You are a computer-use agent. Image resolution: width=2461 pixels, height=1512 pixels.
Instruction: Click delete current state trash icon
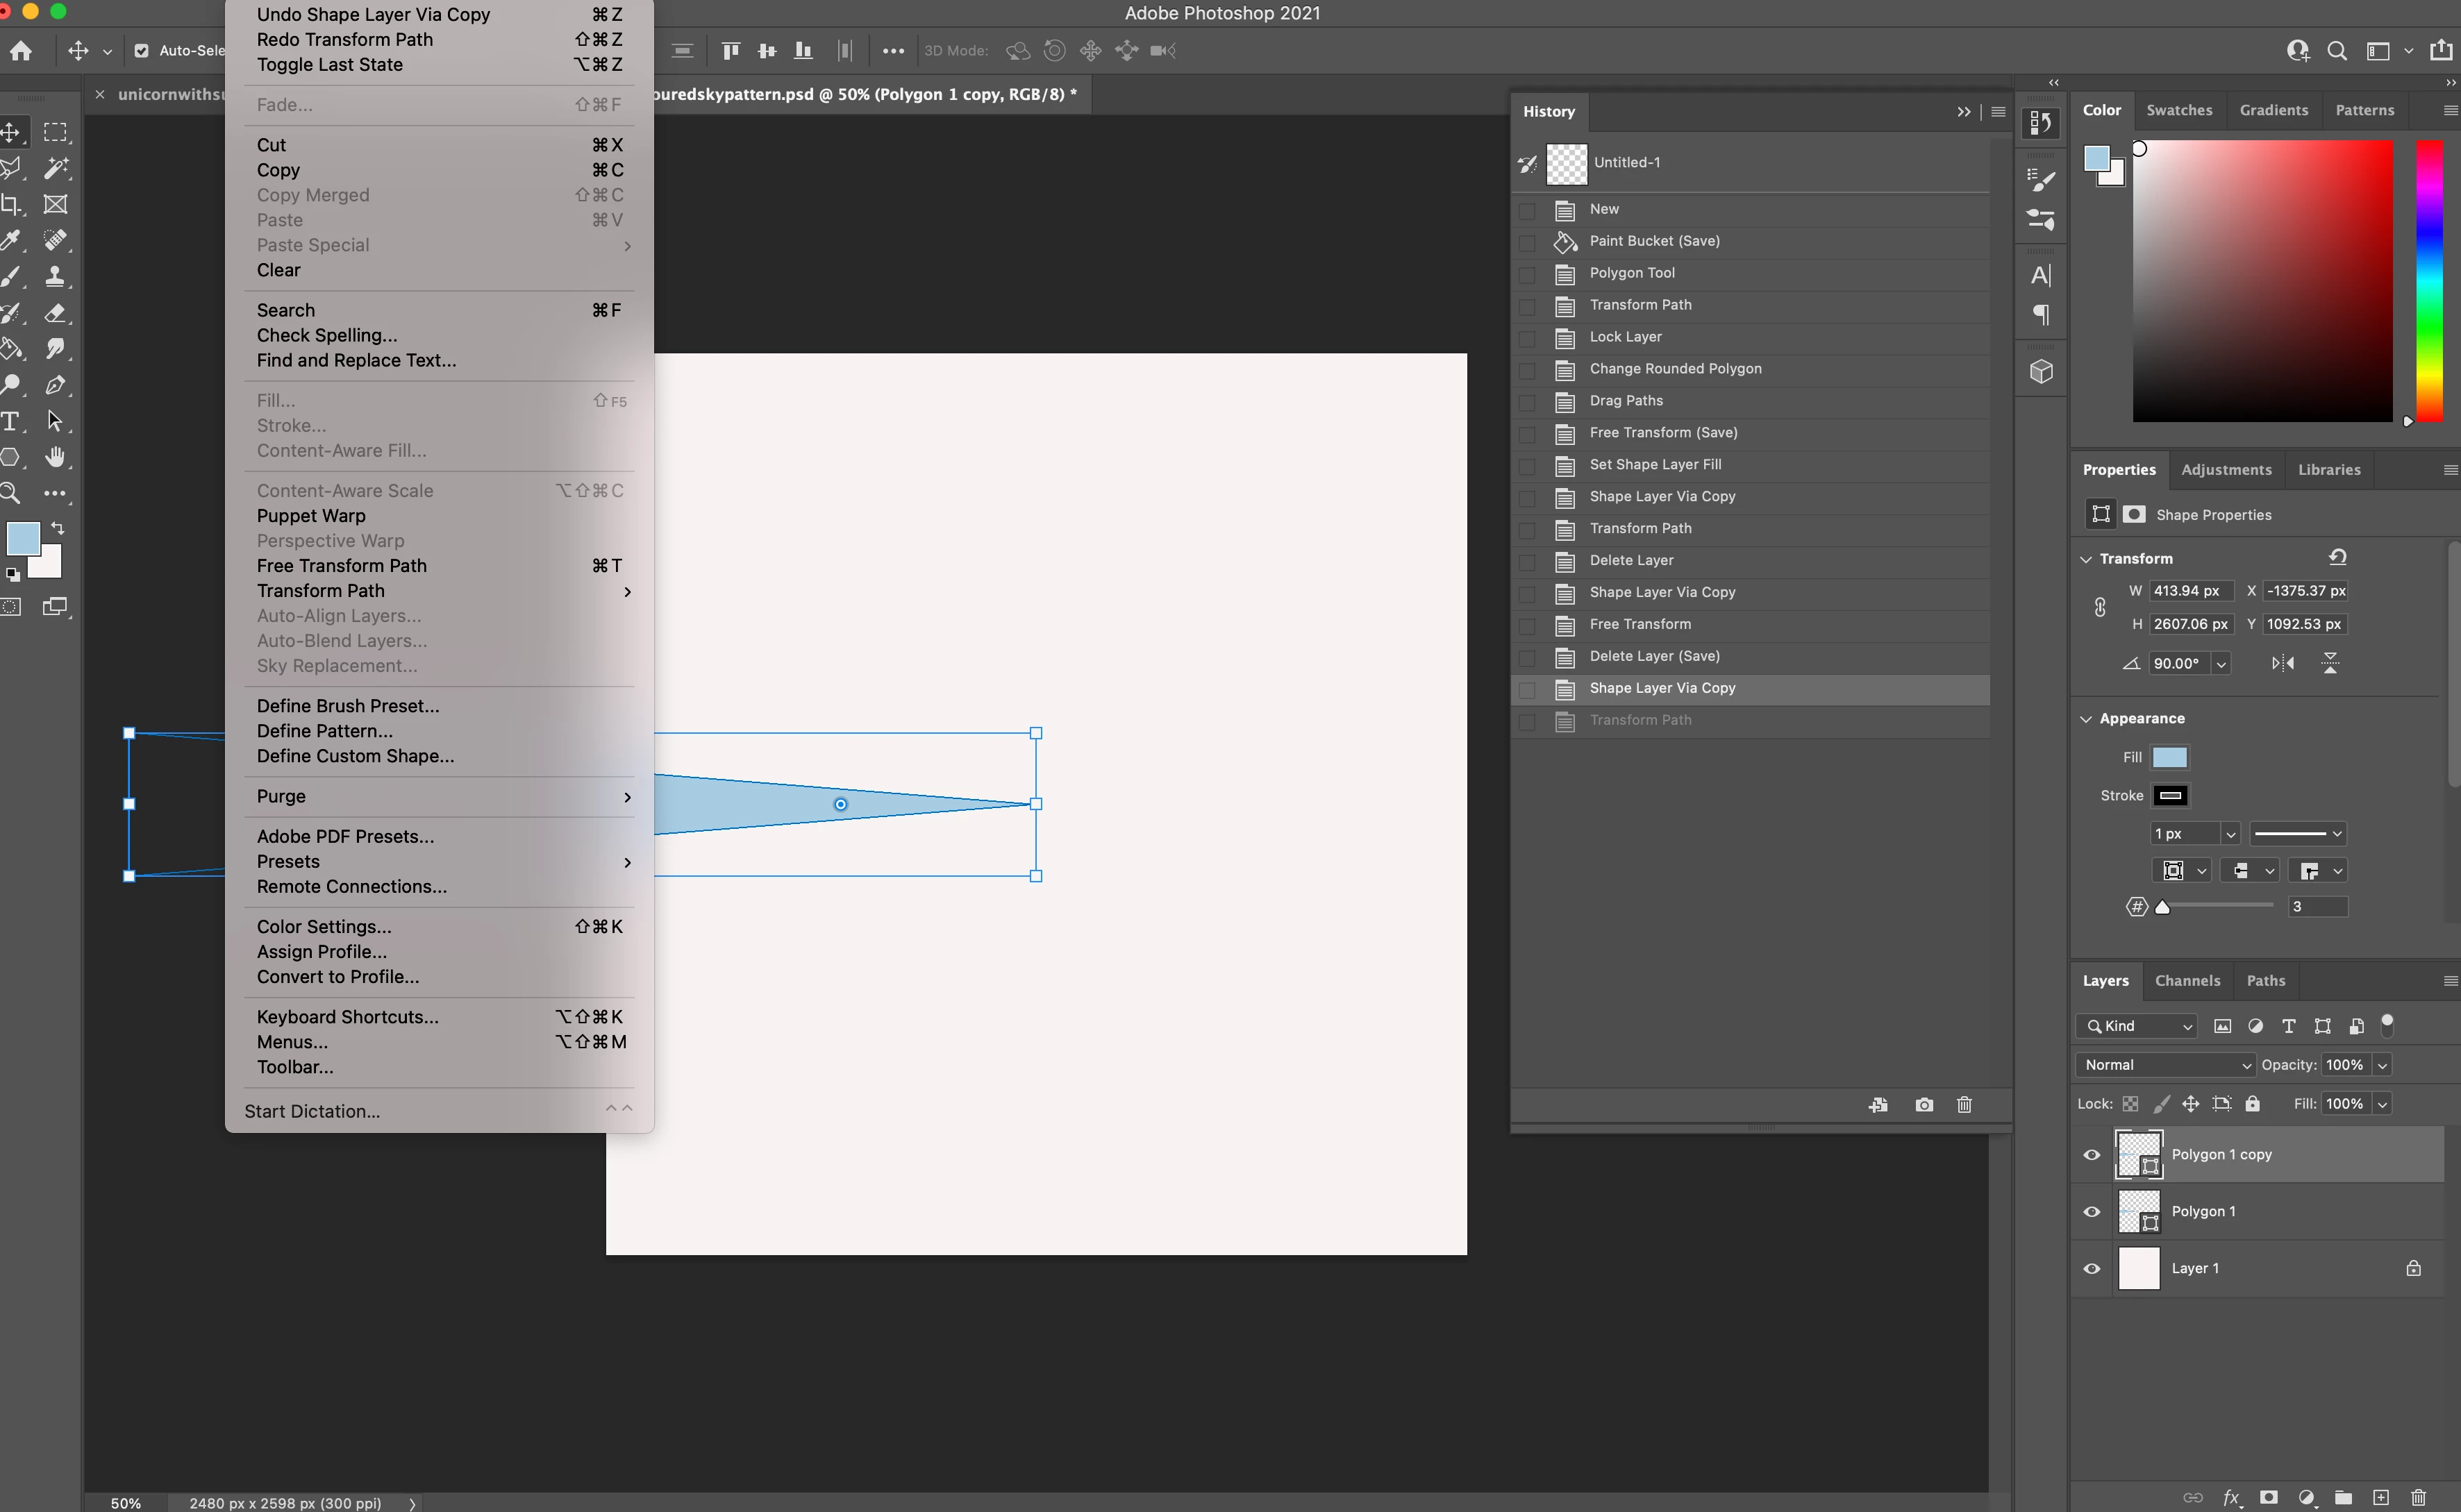tap(1964, 1105)
